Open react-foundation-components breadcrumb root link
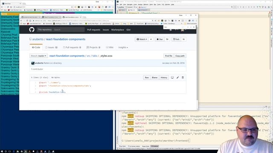Screen dimensions: 273x153 67,56
